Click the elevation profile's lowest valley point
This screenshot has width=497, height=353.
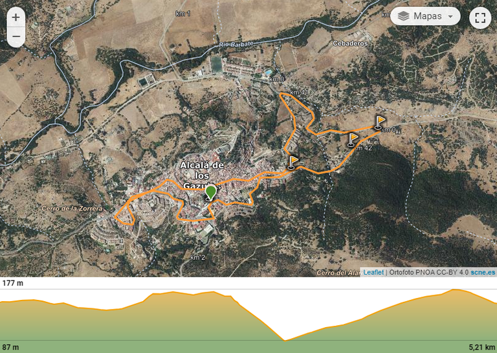click(284, 340)
